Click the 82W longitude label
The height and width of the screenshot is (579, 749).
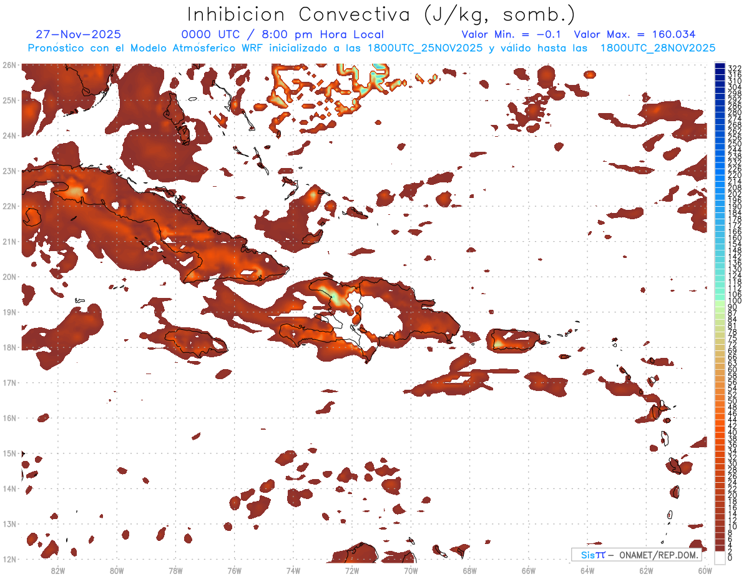pos(57,570)
